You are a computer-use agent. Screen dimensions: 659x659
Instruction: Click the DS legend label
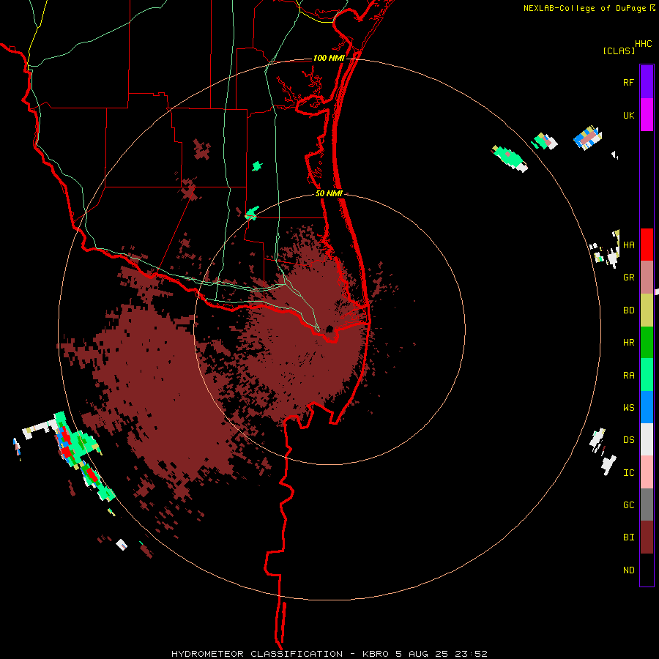628,440
